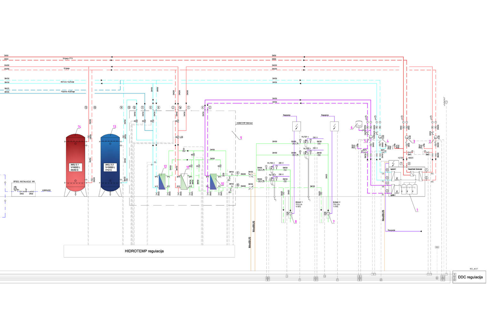
Task: Click the magenta callout number 9
Action: point(241,138)
